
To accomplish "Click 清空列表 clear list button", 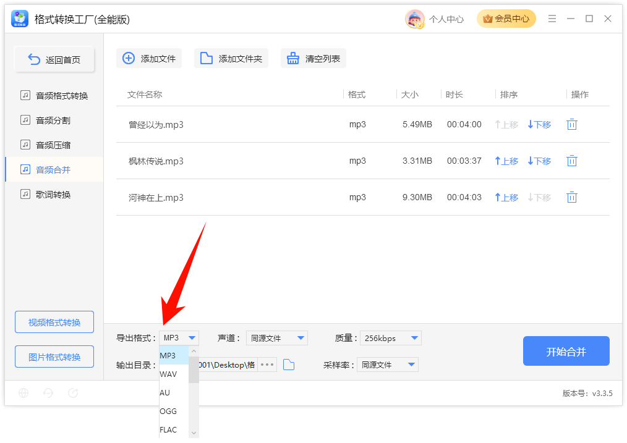I will pyautogui.click(x=313, y=58).
